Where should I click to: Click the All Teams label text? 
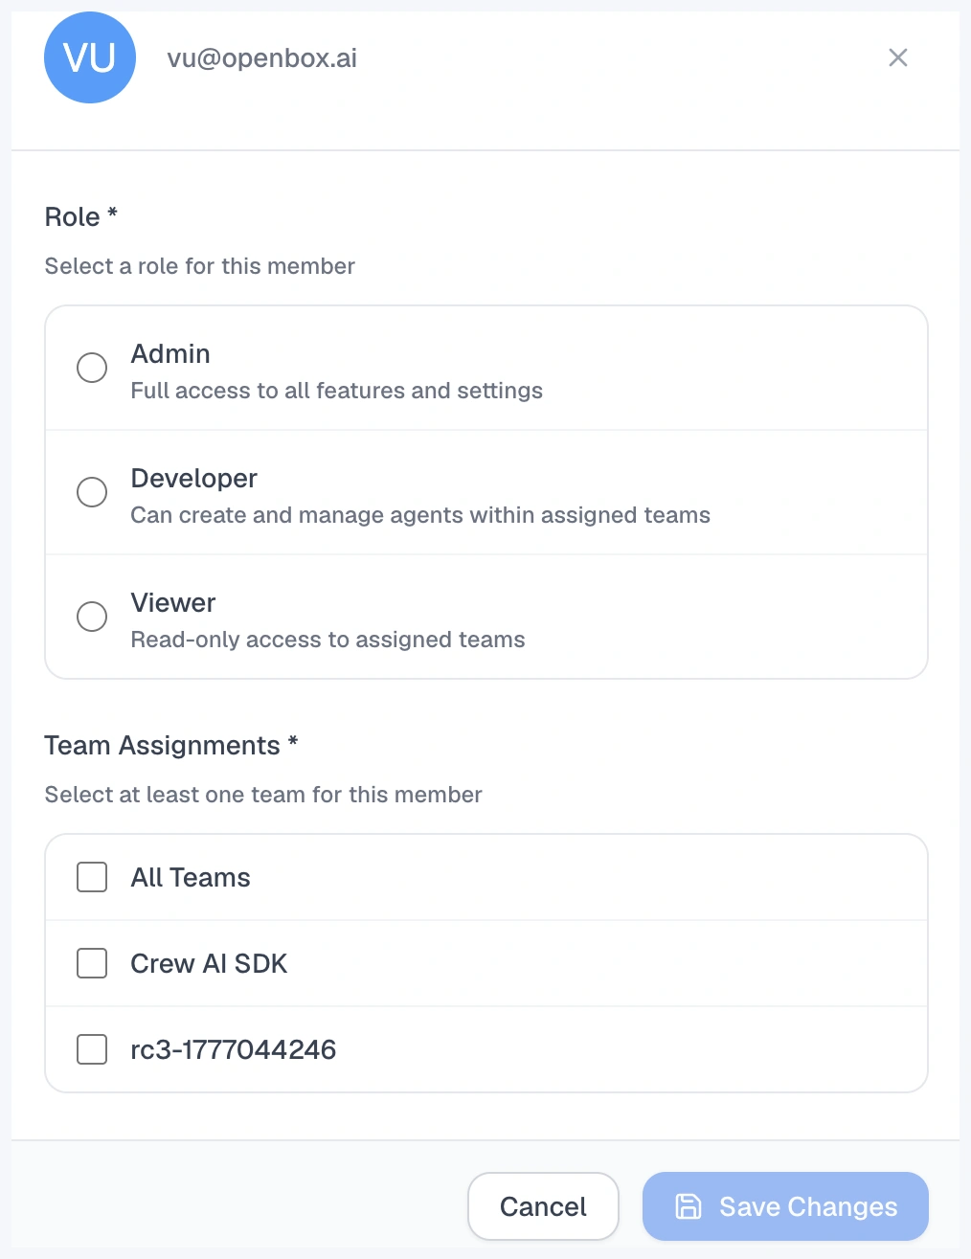point(191,877)
